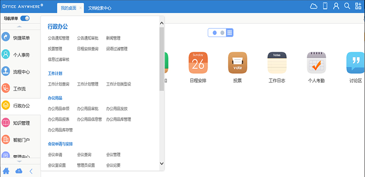The image size is (365, 177).
Task: Open 办公用品审批 link
Action: coord(88,108)
